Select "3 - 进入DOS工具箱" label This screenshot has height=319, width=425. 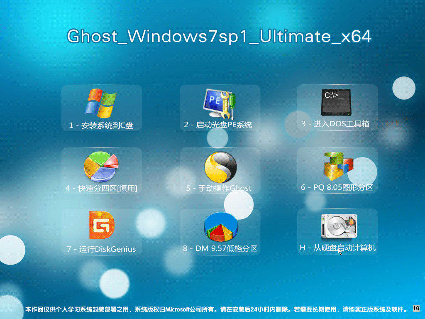click(x=335, y=124)
